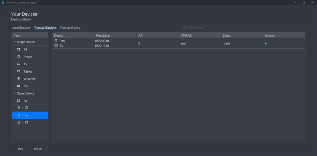Focus the filter by name search field

point(245,28)
